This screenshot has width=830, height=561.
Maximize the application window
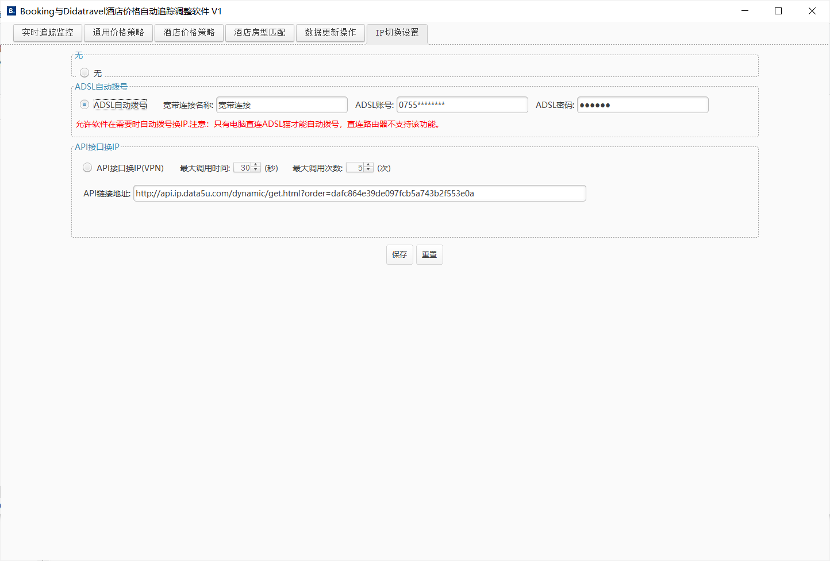pyautogui.click(x=778, y=11)
